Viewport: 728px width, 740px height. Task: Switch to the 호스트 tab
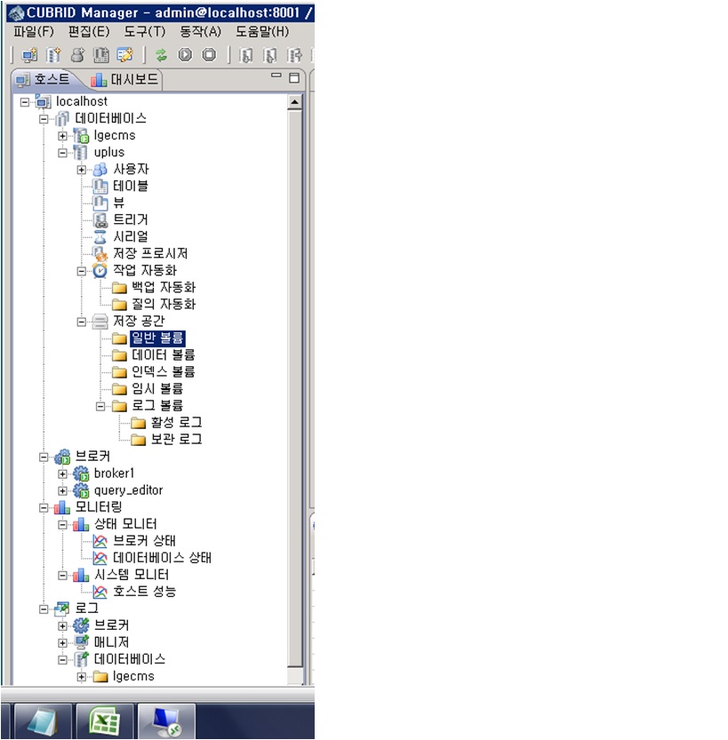click(43, 79)
